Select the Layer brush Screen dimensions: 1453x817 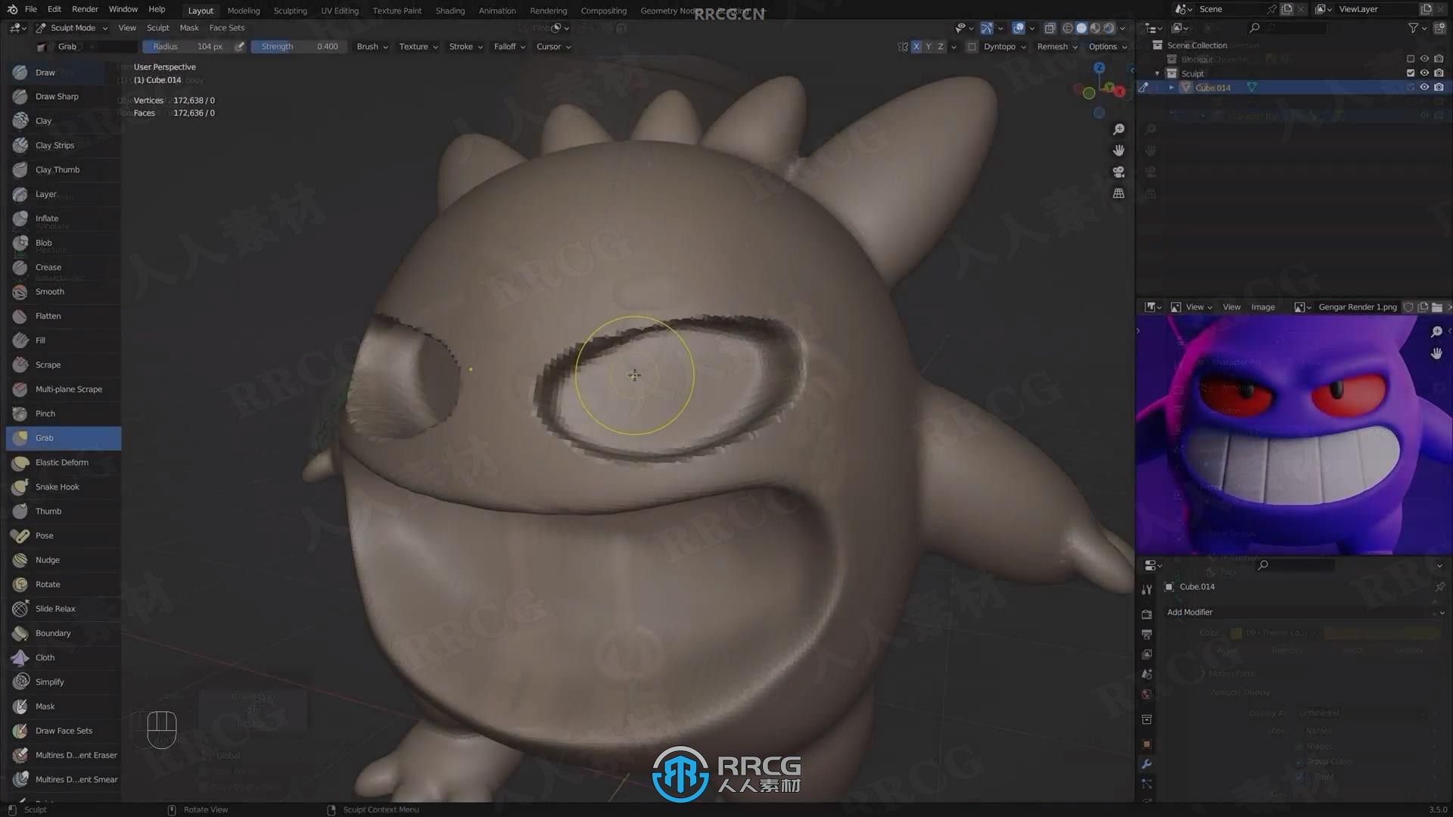pyautogui.click(x=64, y=194)
